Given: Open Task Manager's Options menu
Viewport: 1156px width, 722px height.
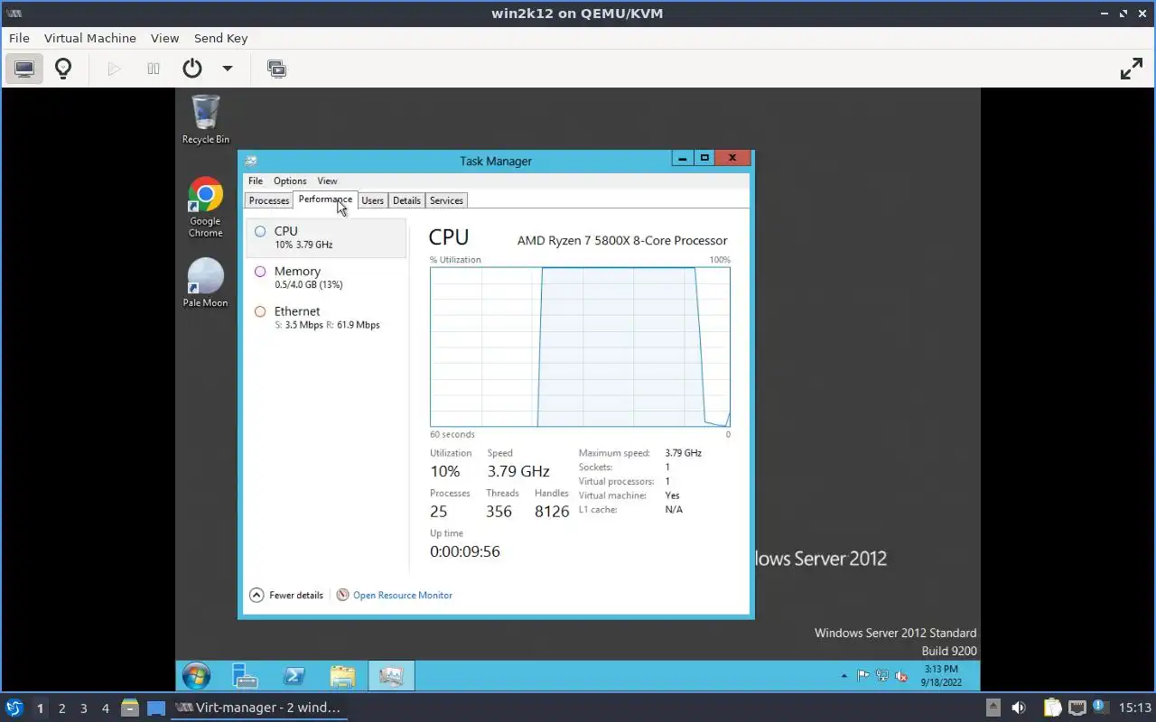Looking at the screenshot, I should click(290, 180).
